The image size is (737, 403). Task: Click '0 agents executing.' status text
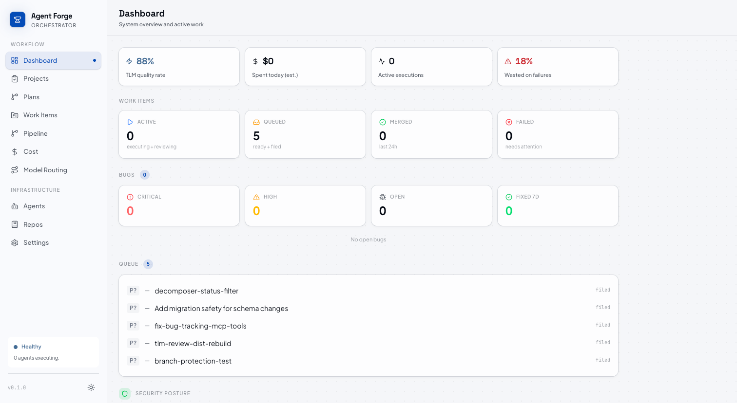click(x=37, y=358)
